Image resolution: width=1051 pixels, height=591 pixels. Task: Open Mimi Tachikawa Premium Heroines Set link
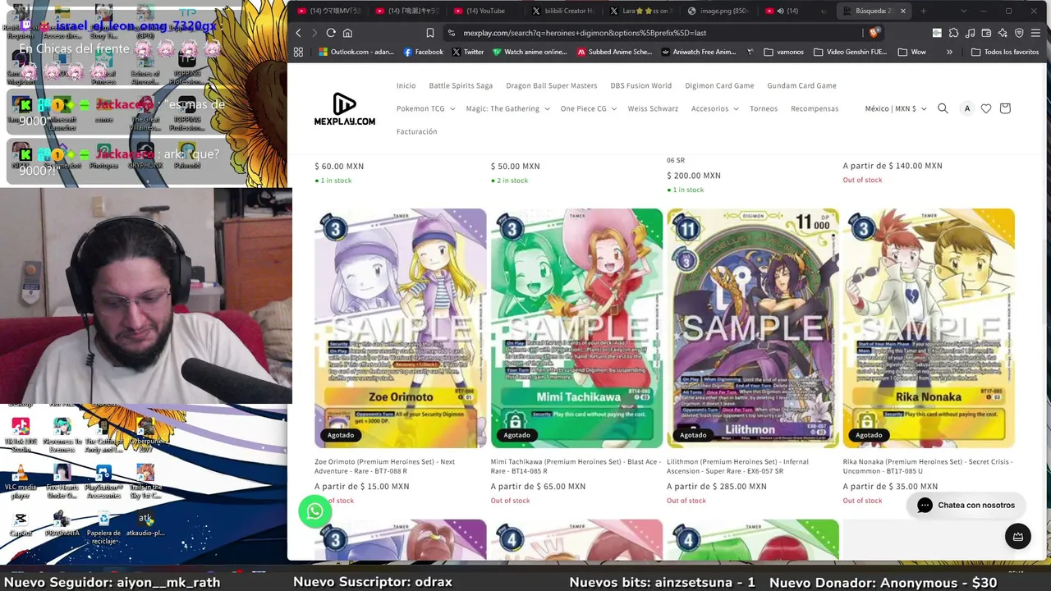coord(576,466)
